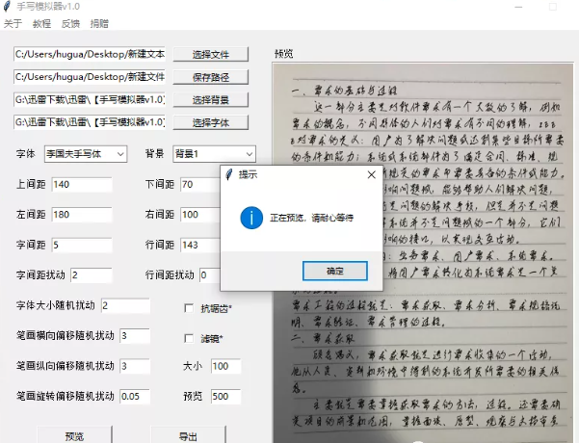Open the 关于 menu
Screen dimensions: 579x443
(13, 23)
